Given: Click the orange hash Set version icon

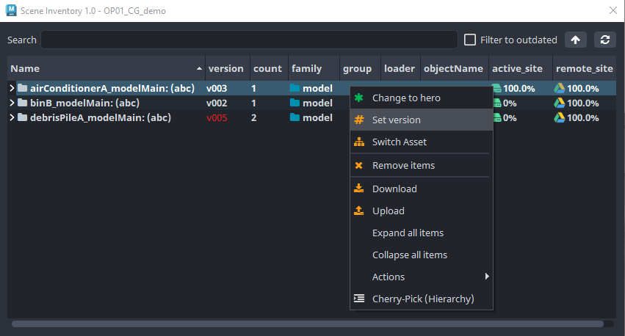Looking at the screenshot, I should point(359,120).
